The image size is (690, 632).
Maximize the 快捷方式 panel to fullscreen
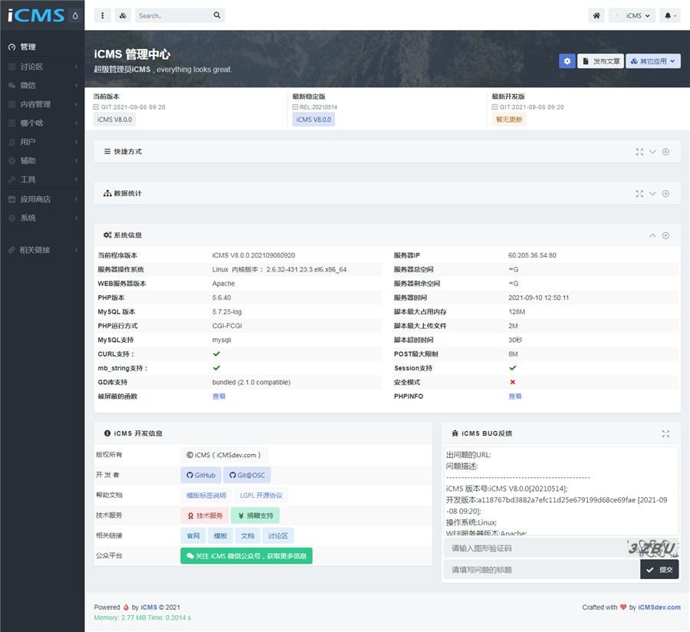(639, 152)
